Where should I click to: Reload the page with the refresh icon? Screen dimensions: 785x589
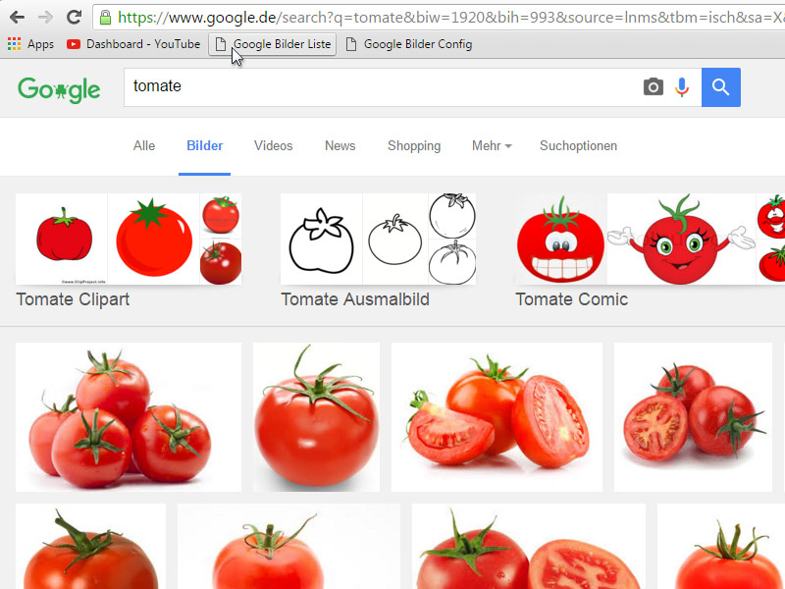click(x=75, y=18)
